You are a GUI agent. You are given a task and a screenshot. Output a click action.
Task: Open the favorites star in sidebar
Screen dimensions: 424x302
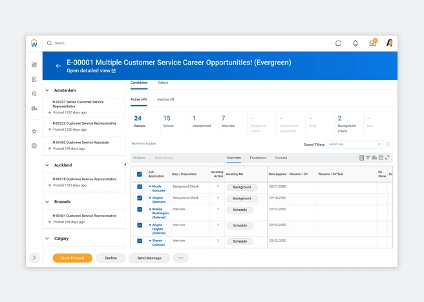34,131
